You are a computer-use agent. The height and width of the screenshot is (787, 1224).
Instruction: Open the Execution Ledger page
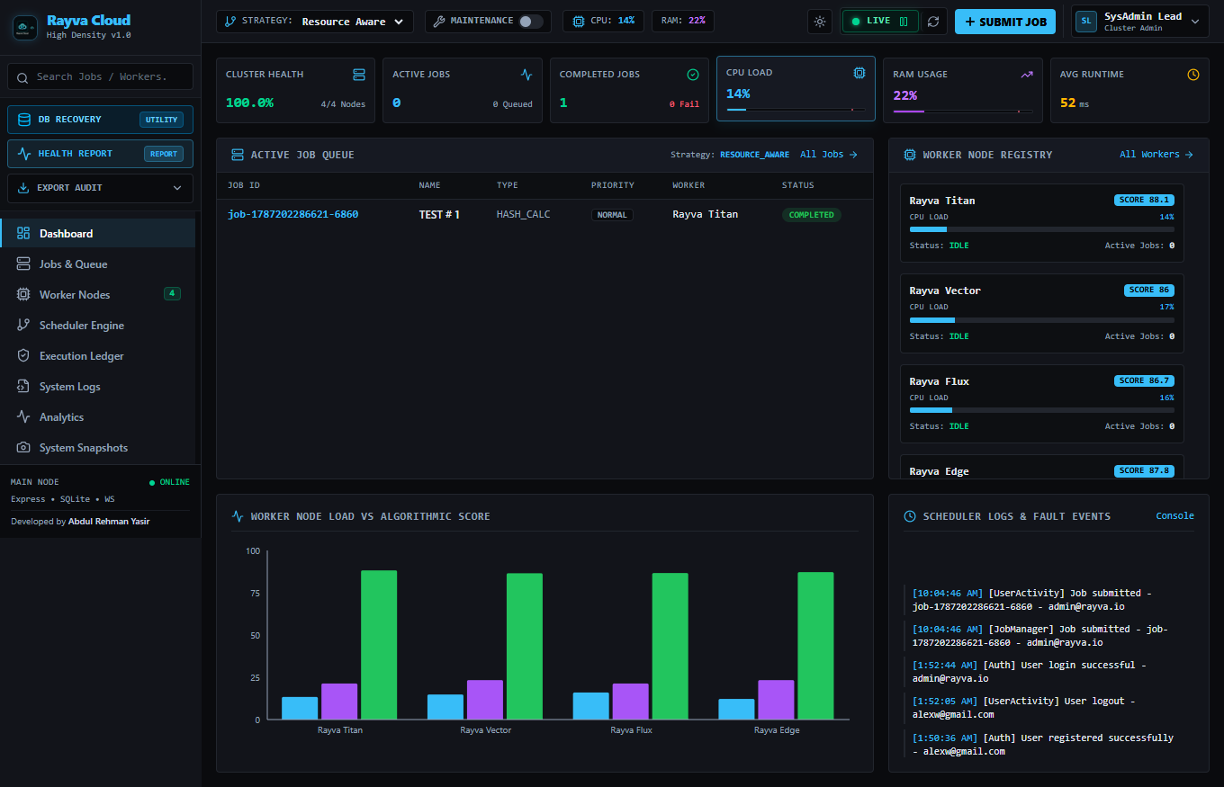(98, 356)
